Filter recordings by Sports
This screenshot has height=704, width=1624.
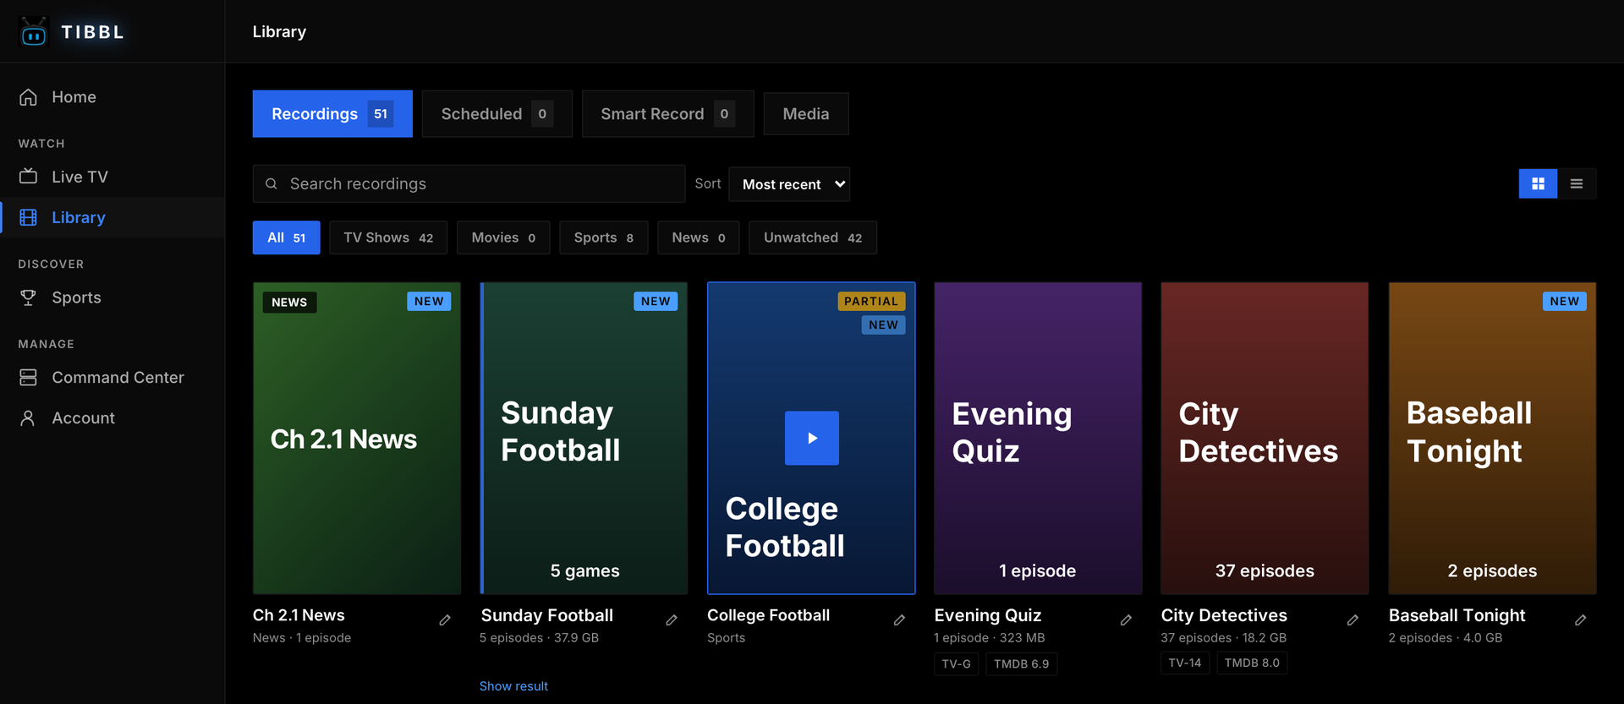604,237
